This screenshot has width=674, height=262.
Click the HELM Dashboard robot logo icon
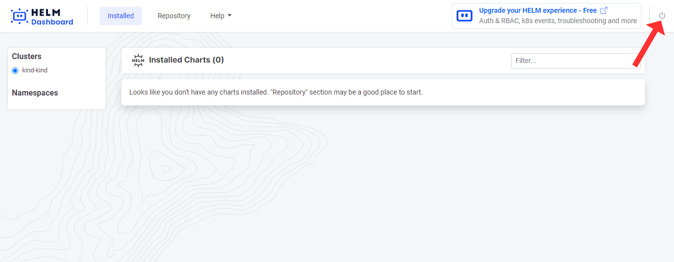point(19,16)
